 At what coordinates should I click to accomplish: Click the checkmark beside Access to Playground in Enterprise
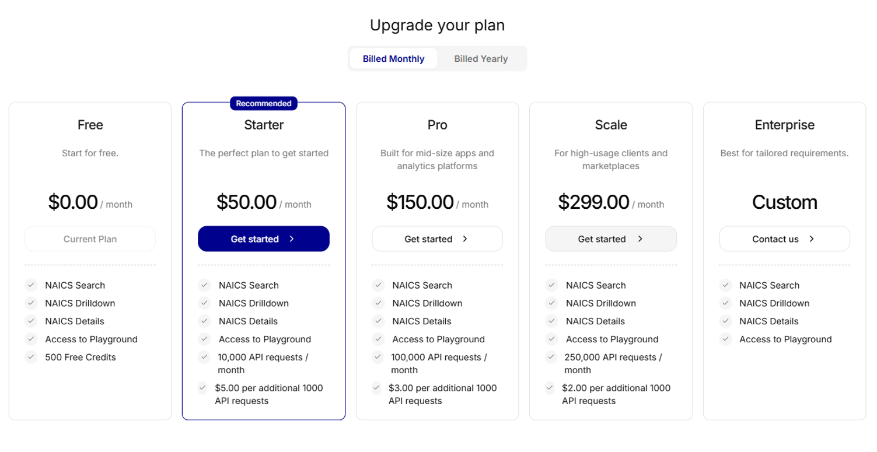[725, 339]
